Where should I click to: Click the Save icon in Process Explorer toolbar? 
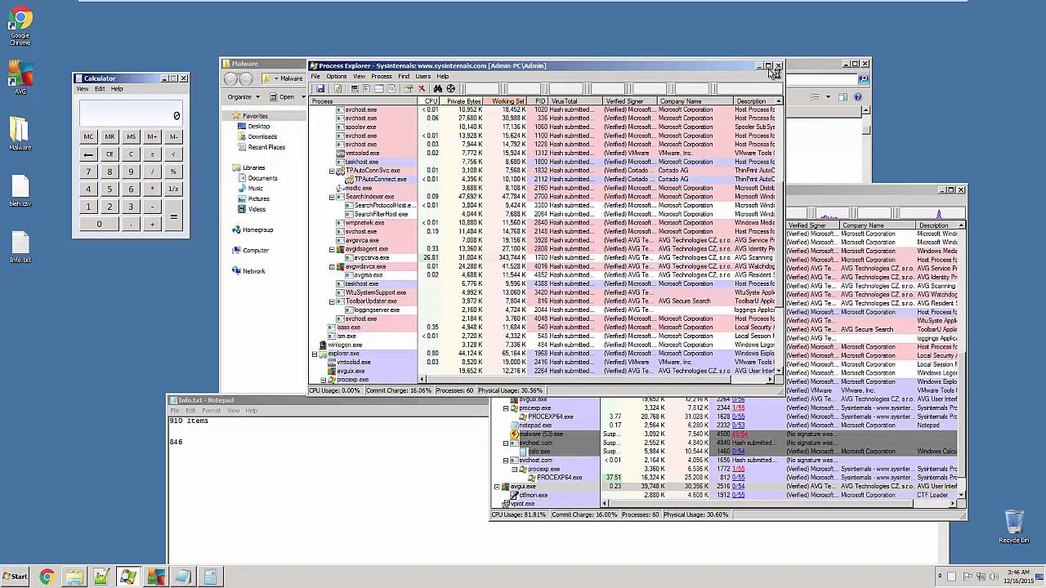[320, 88]
